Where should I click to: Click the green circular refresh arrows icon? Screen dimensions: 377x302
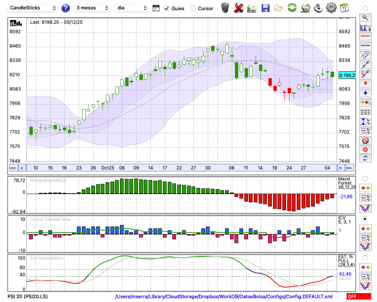292,8
